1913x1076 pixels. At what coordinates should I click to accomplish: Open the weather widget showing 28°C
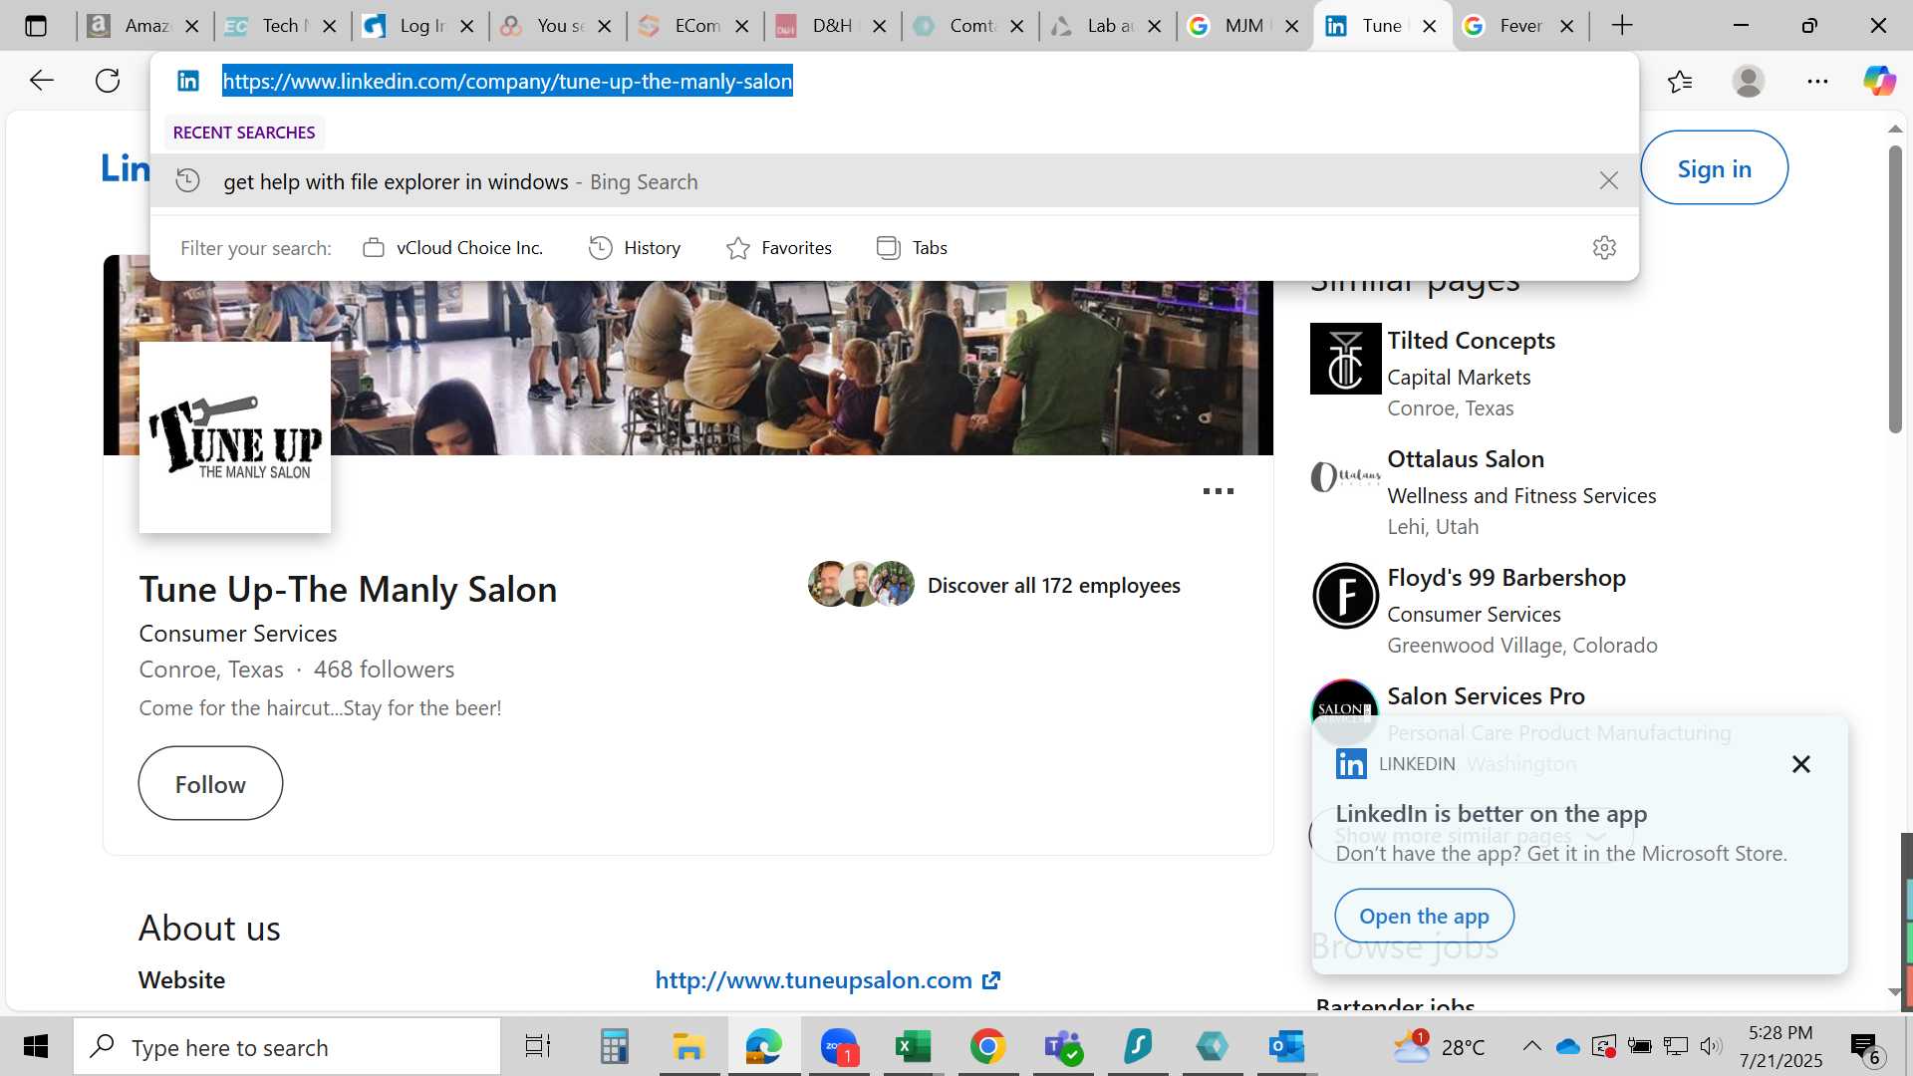[x=1439, y=1046]
